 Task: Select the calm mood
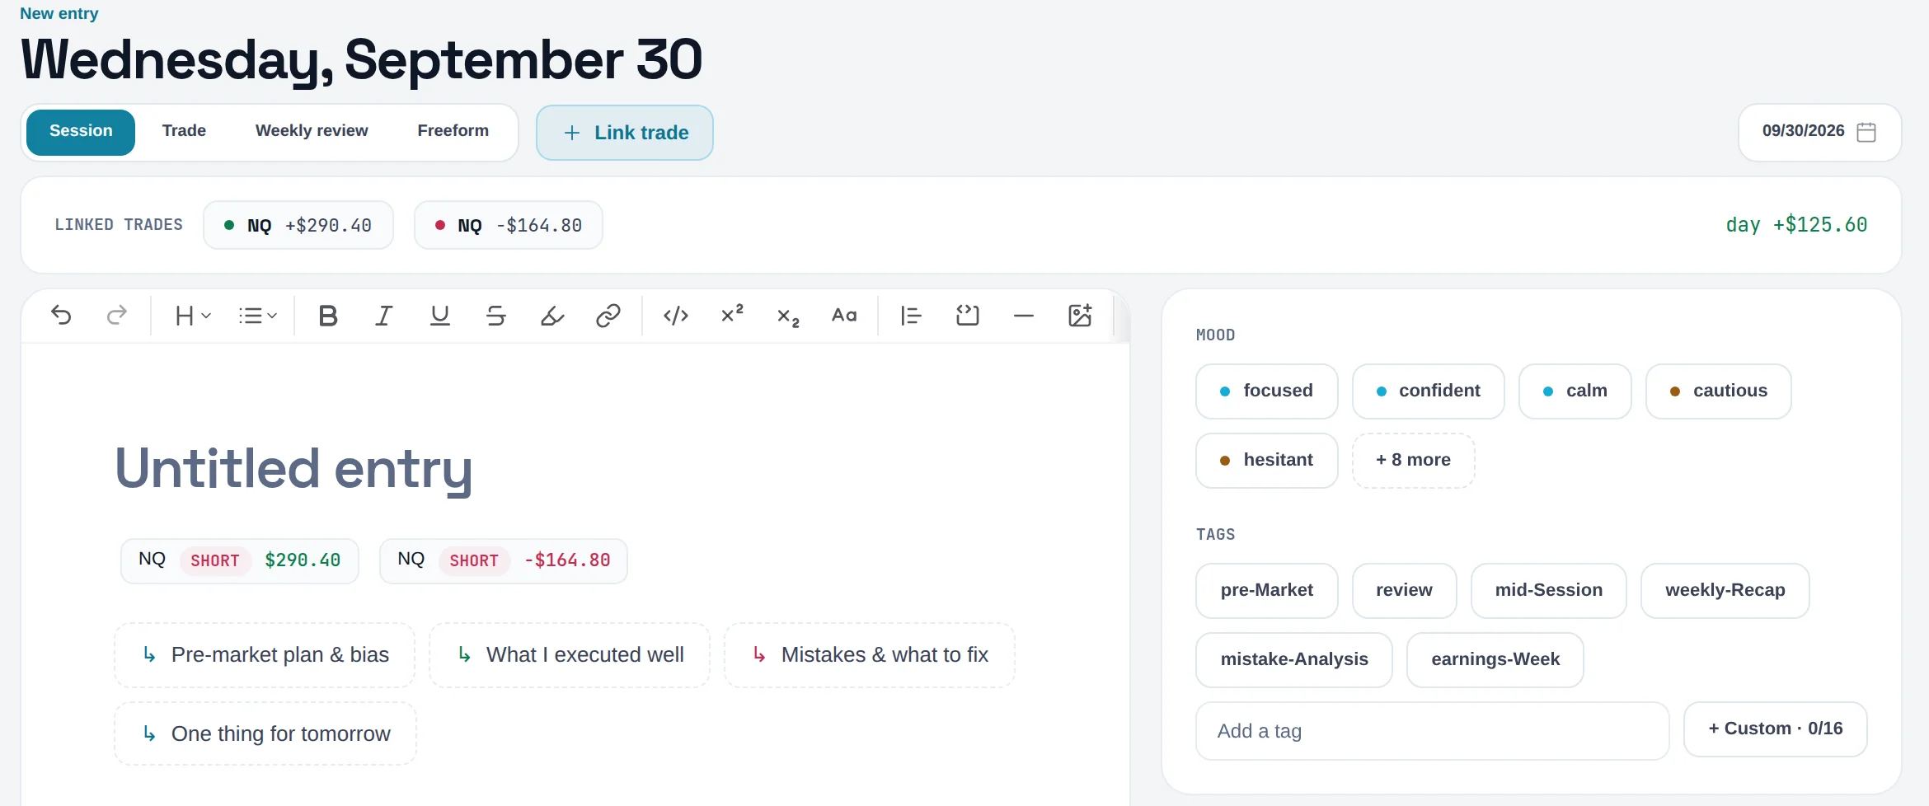[x=1575, y=391]
